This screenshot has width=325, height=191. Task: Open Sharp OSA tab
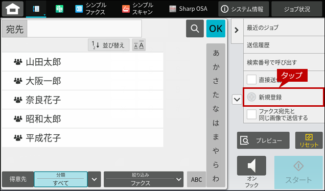(x=188, y=9)
